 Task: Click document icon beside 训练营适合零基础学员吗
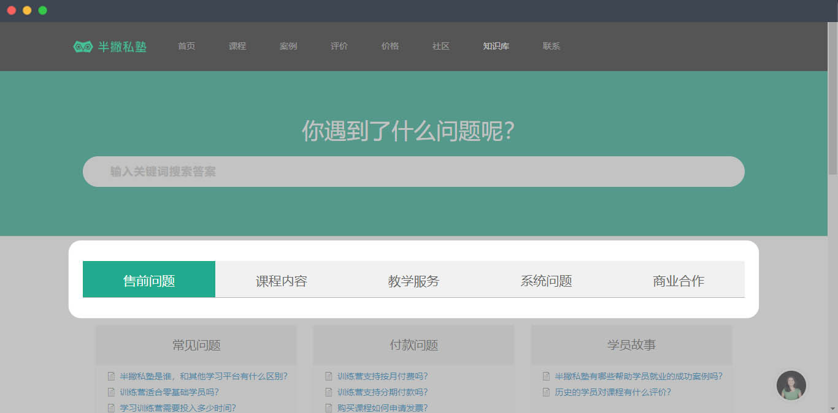(x=111, y=392)
